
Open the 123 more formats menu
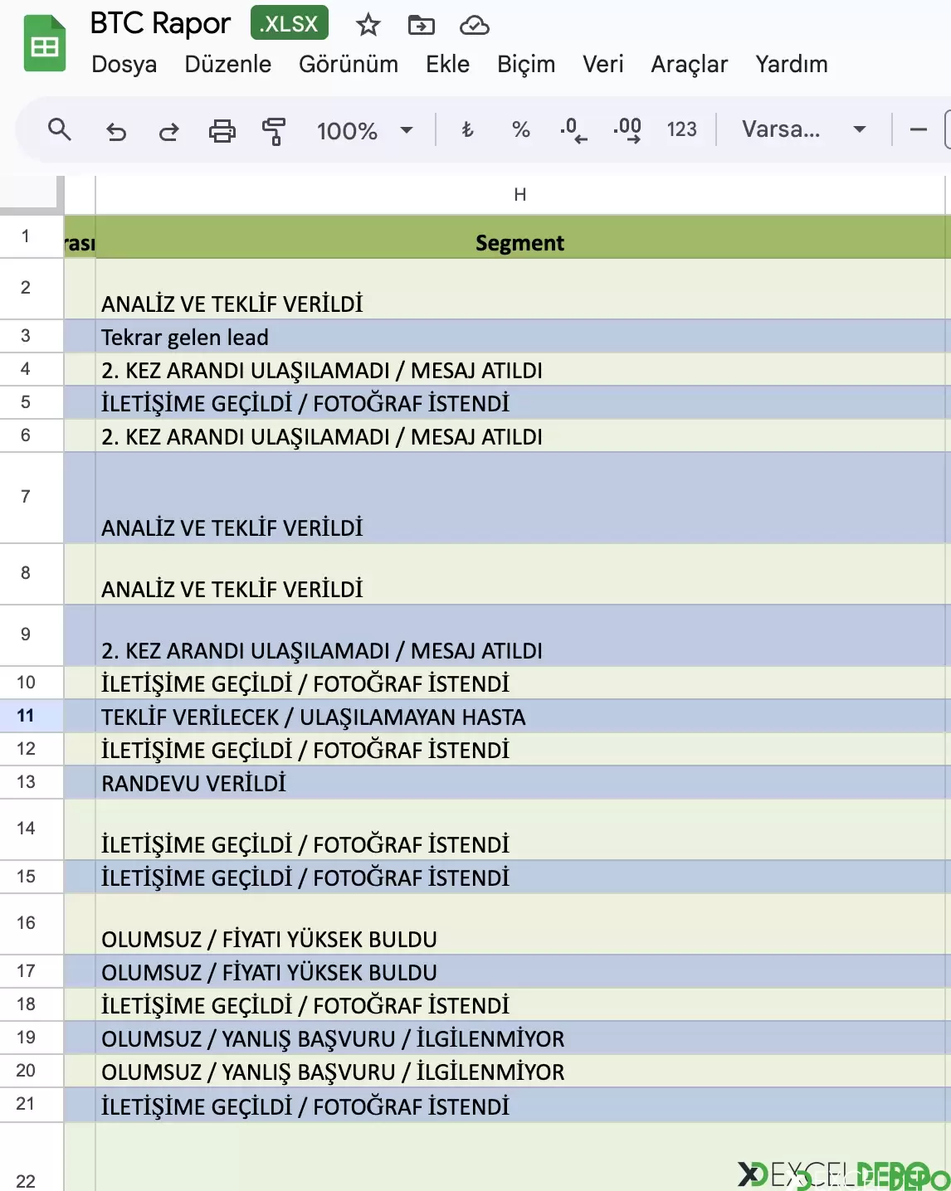click(681, 129)
